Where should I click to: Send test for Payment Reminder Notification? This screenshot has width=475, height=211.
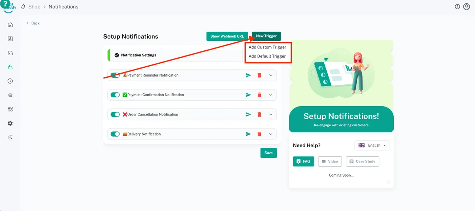click(x=248, y=75)
